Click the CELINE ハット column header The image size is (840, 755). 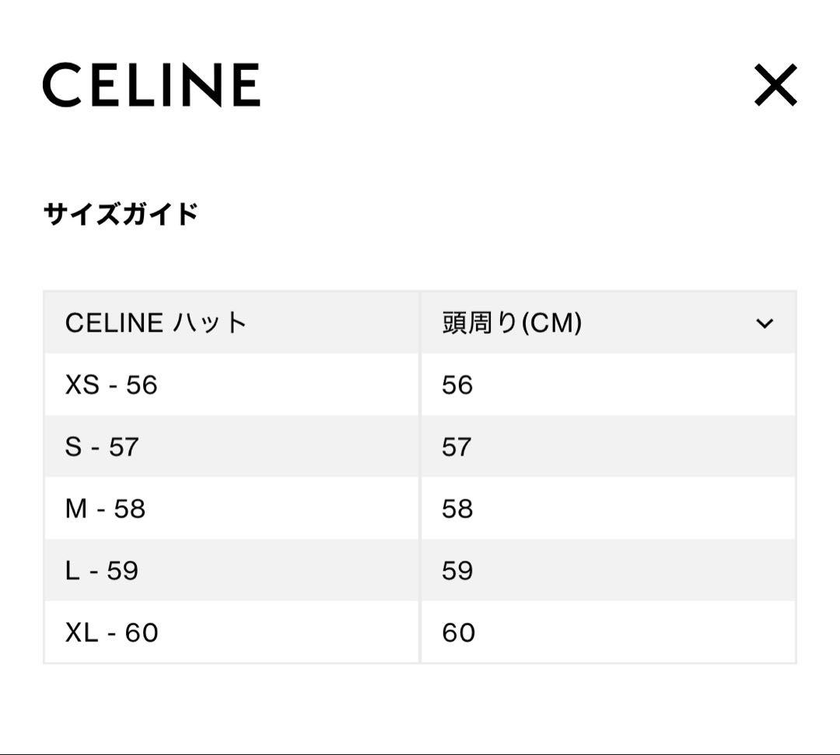click(156, 322)
